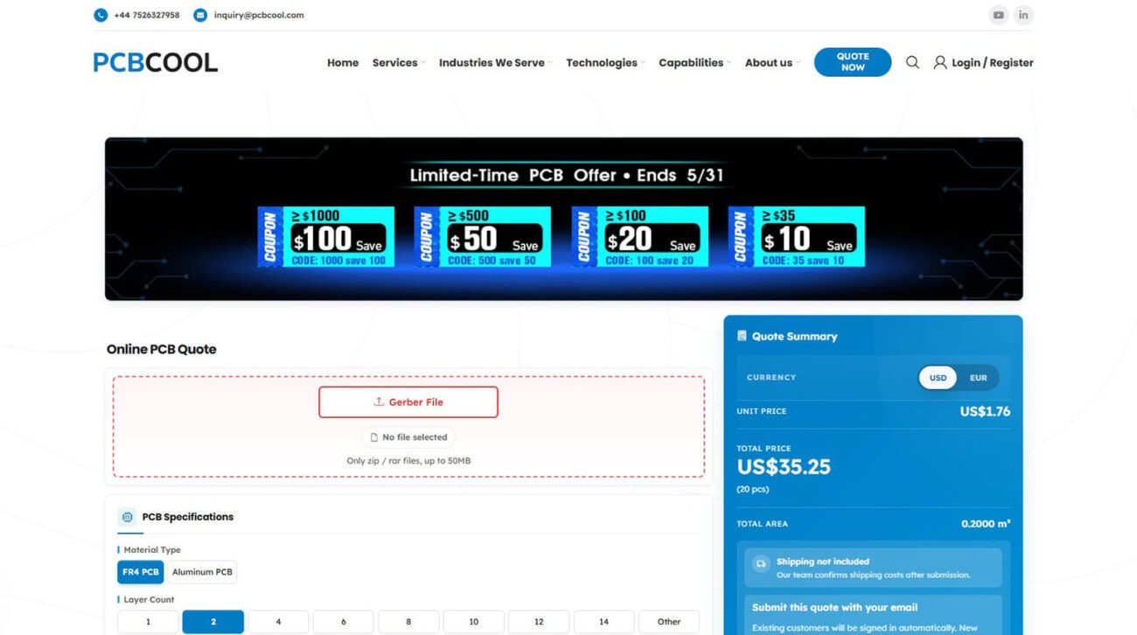The width and height of the screenshot is (1137, 635).
Task: Click the QUOTE NOW button
Action: (x=853, y=62)
